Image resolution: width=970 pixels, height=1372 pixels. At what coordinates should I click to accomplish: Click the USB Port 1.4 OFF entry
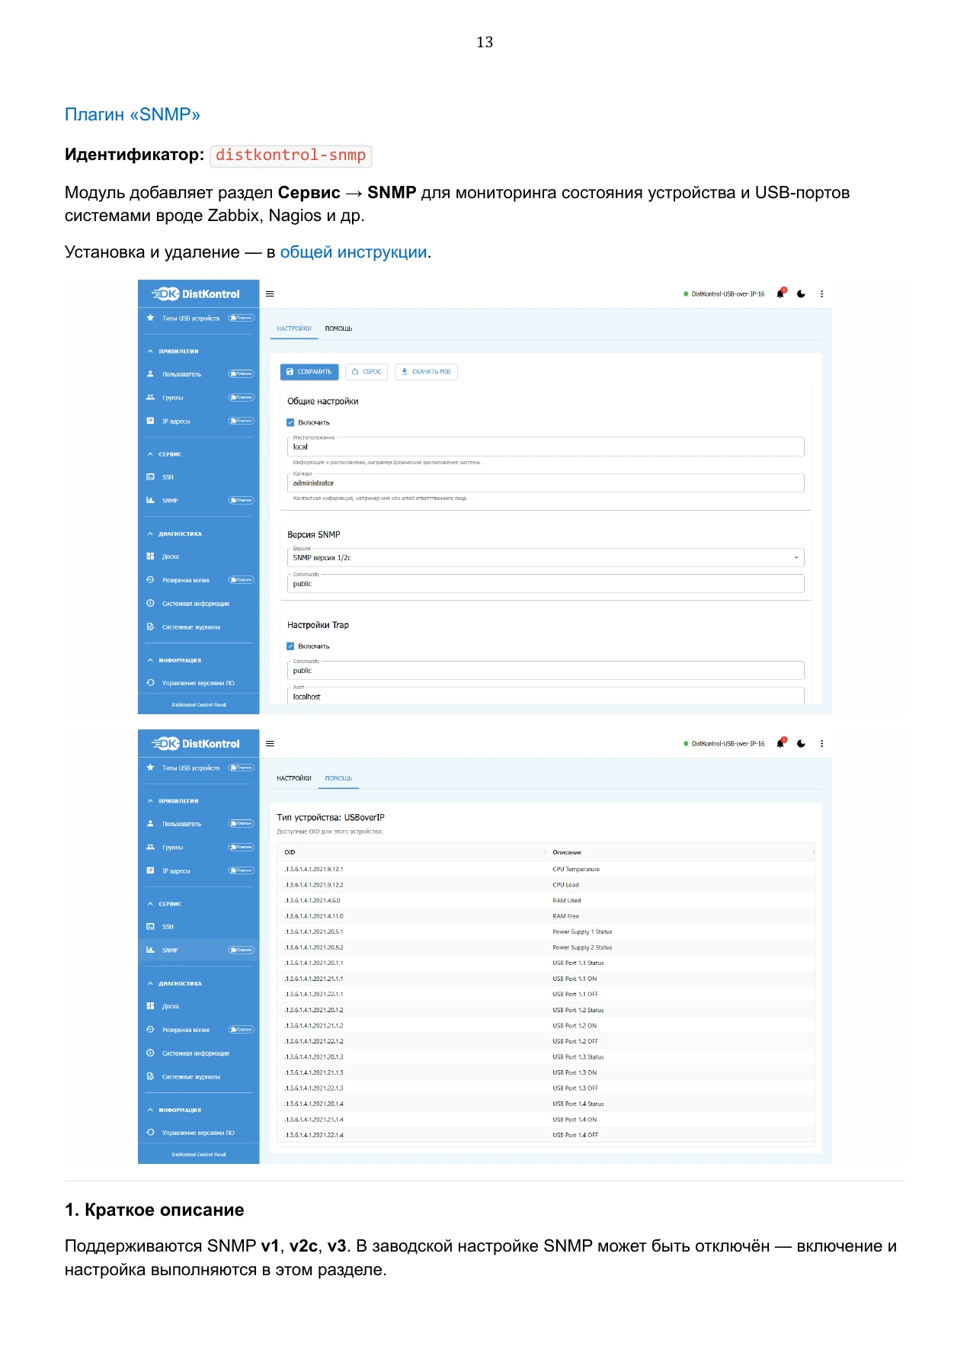click(575, 1135)
